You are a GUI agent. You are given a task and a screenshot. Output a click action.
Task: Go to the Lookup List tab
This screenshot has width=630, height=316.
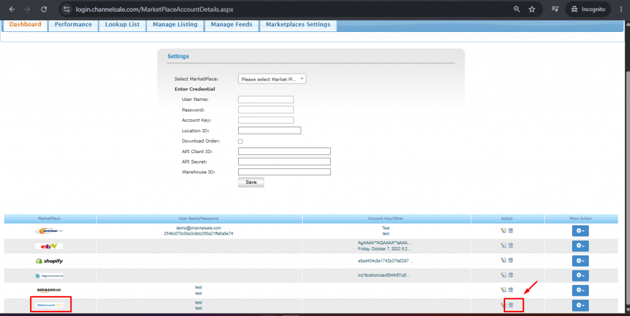pyautogui.click(x=122, y=25)
